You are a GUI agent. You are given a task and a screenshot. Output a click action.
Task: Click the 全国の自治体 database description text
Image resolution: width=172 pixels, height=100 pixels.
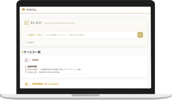(x=54, y=71)
